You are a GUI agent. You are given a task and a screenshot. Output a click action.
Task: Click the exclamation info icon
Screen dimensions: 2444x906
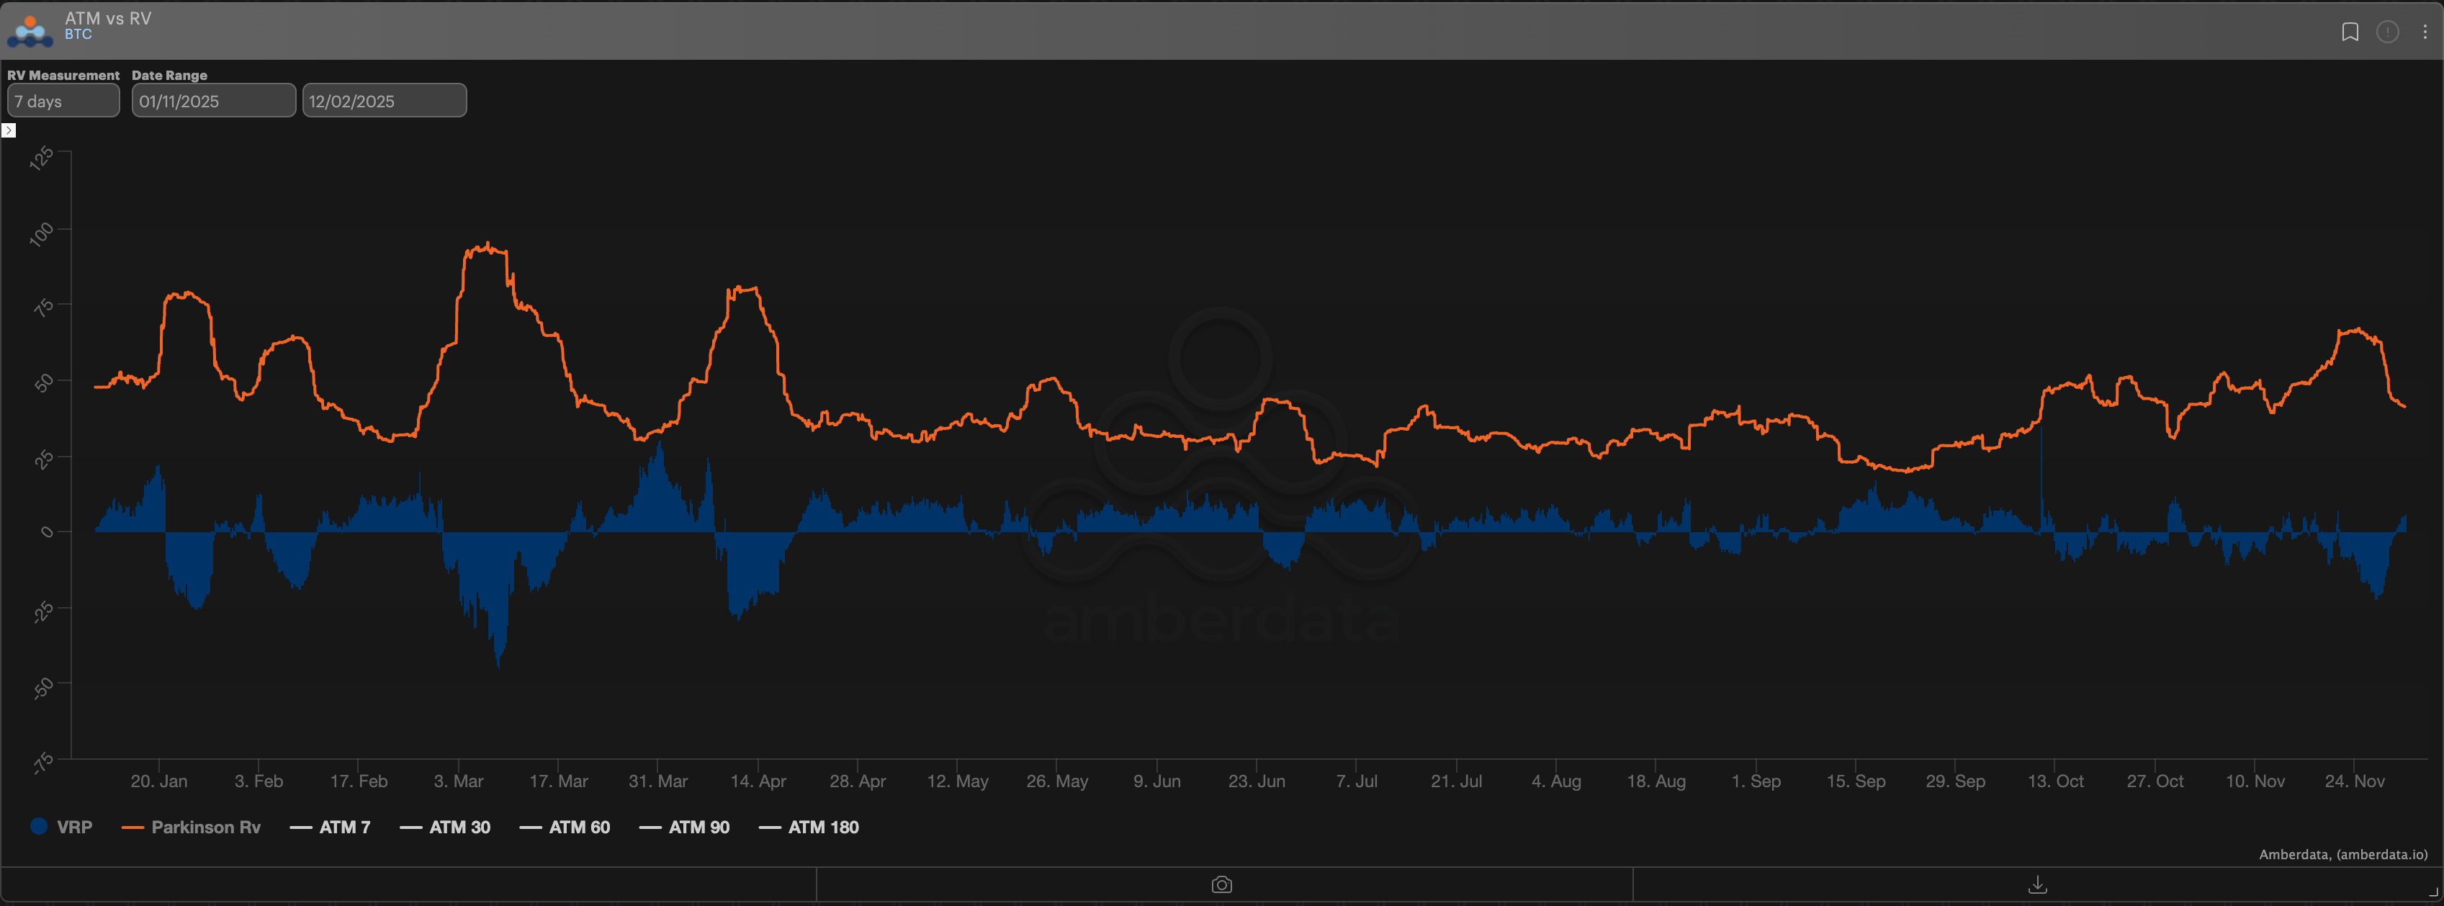[2387, 32]
